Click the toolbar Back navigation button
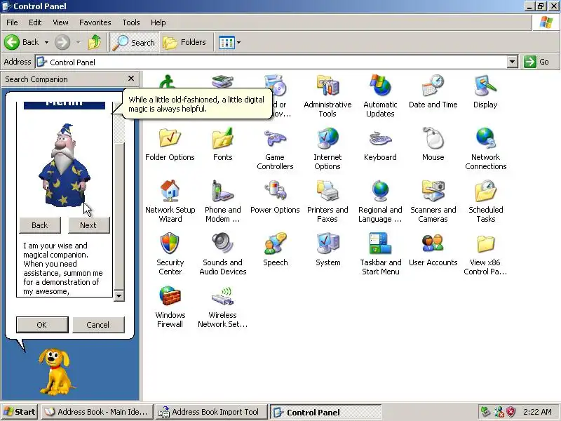The width and height of the screenshot is (561, 421). pos(22,42)
